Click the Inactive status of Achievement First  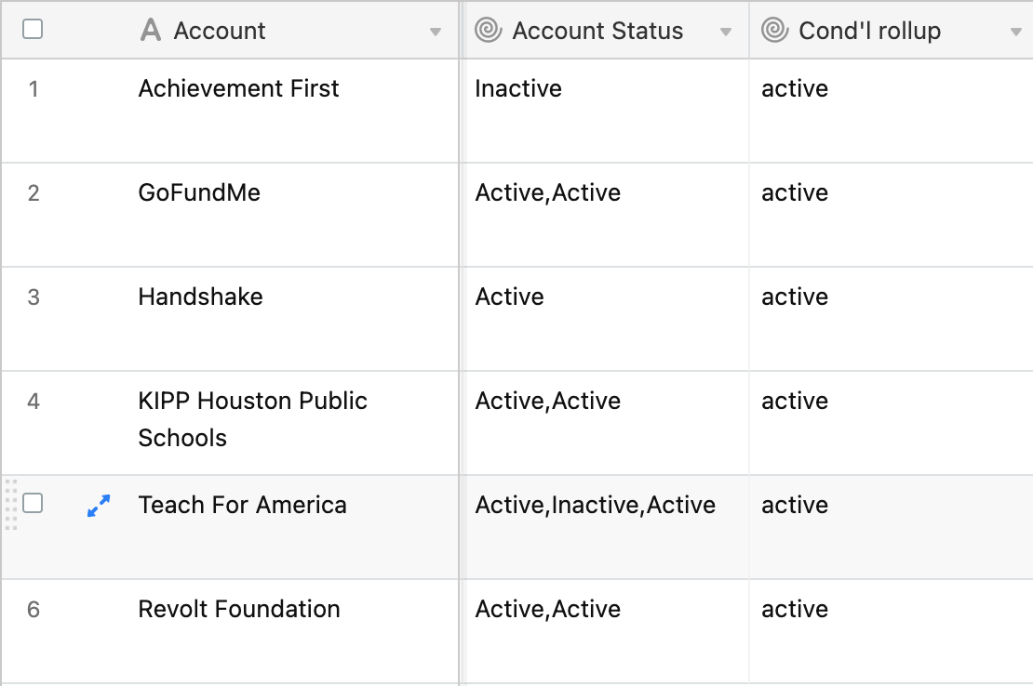[x=517, y=89]
